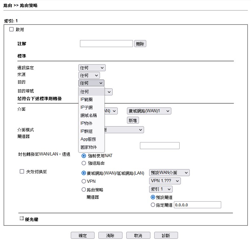Choose IP範圍 from the dropdown list
The height and width of the screenshot is (241, 251).
pos(87,100)
